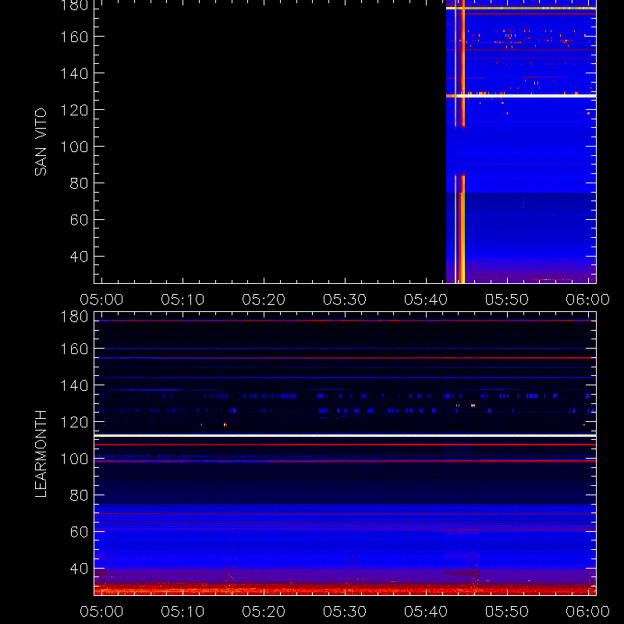
Task: Click 05:20 time label under LEARMONTH plot
Action: coord(264,612)
